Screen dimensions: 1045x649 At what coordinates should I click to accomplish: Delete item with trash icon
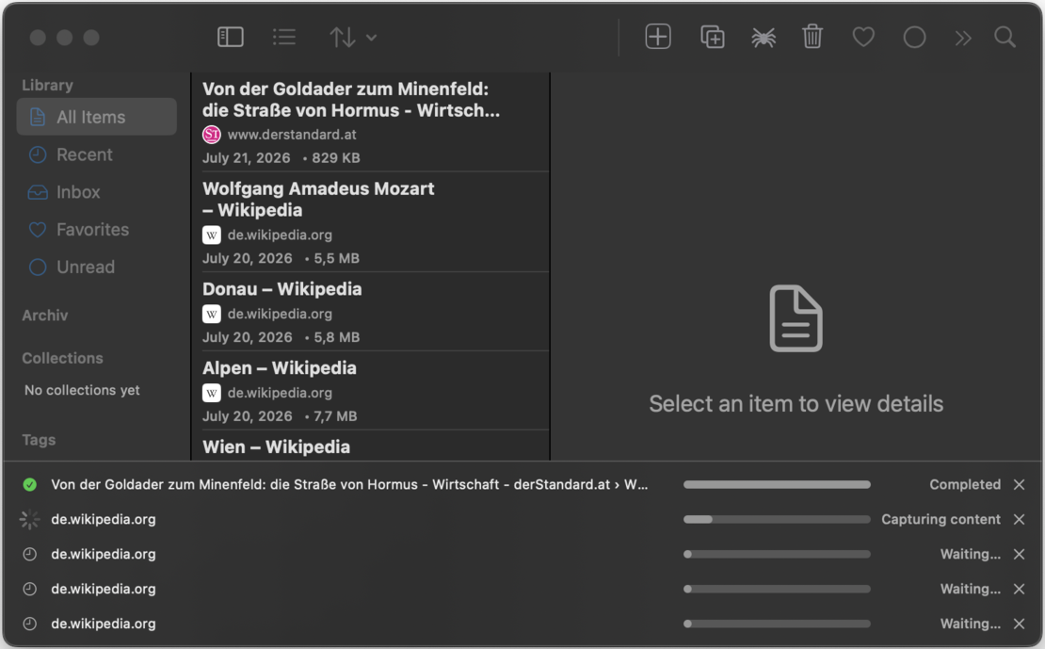pos(812,36)
